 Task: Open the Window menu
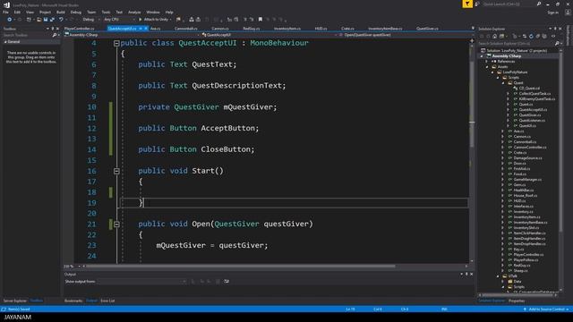pyautogui.click(x=153, y=12)
